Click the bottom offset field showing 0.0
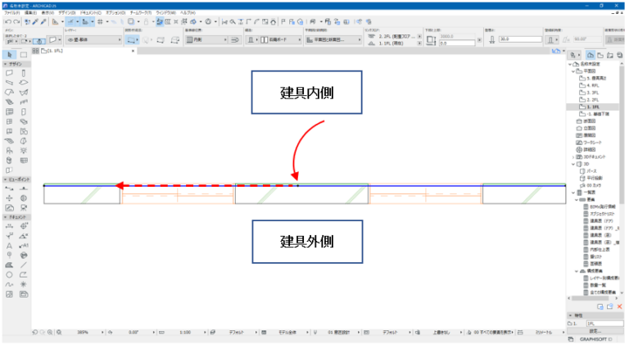 coord(457,43)
